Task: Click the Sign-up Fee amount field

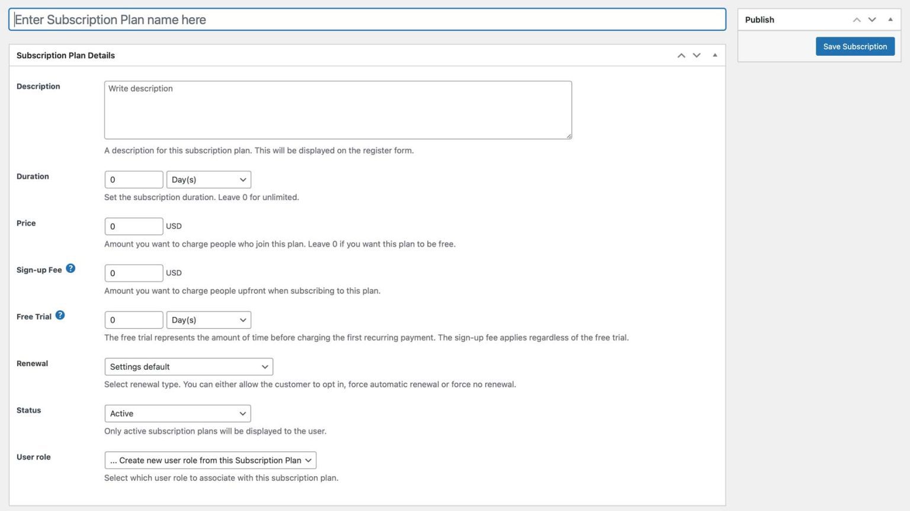Action: click(134, 273)
